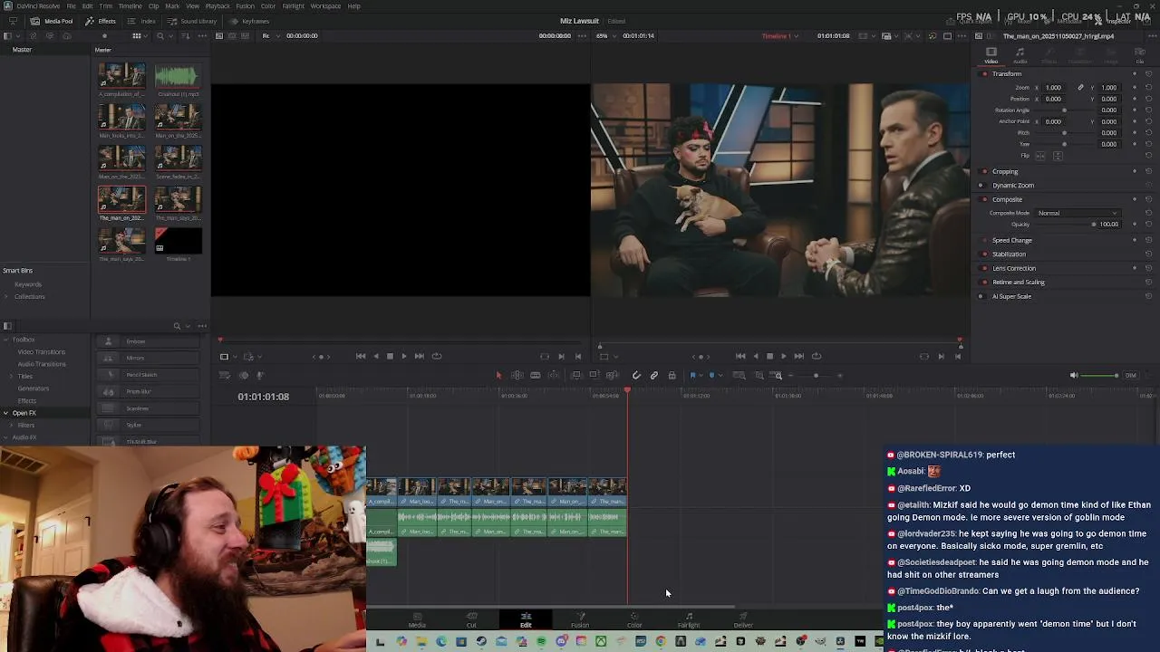Screen dimensions: 1160x652
Task: Adjust the Rotation Angle slider
Action: pyautogui.click(x=1065, y=110)
